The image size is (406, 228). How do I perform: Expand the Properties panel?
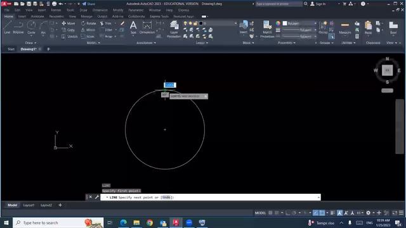(286, 43)
